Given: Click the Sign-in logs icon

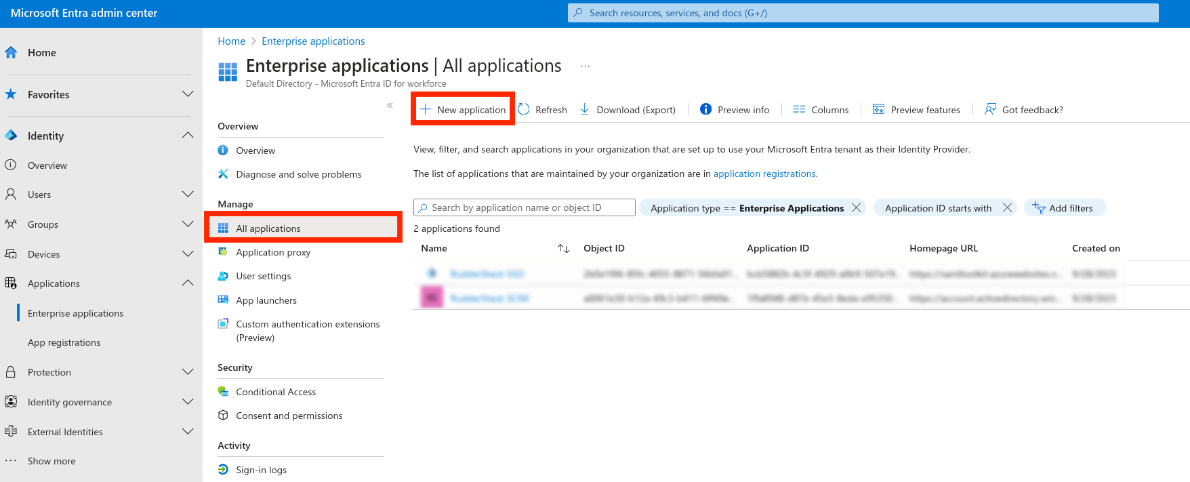Looking at the screenshot, I should click(223, 470).
